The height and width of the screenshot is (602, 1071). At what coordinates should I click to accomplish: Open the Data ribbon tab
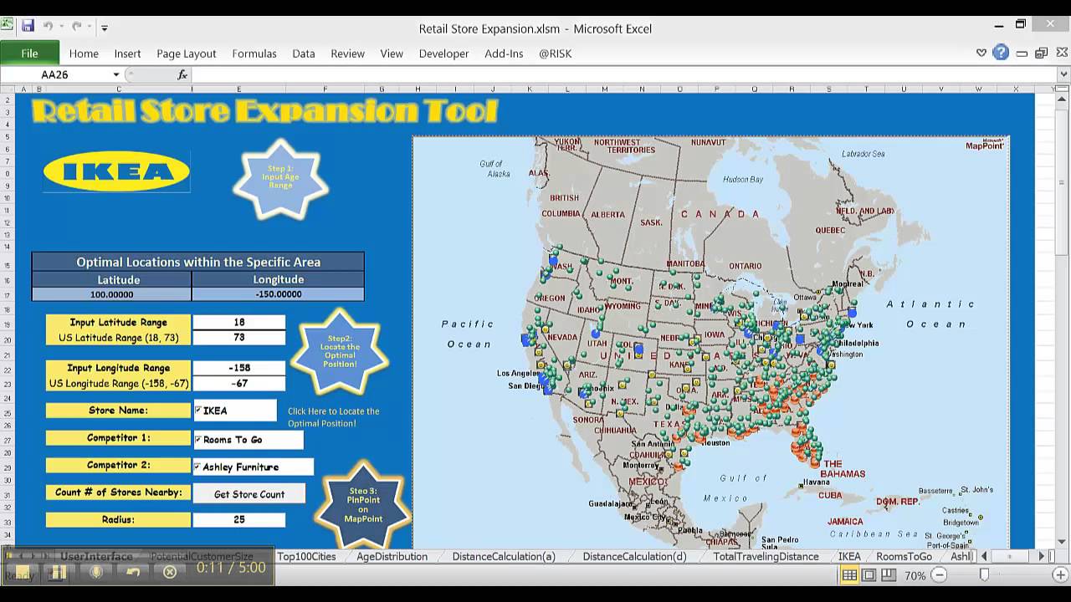(304, 54)
